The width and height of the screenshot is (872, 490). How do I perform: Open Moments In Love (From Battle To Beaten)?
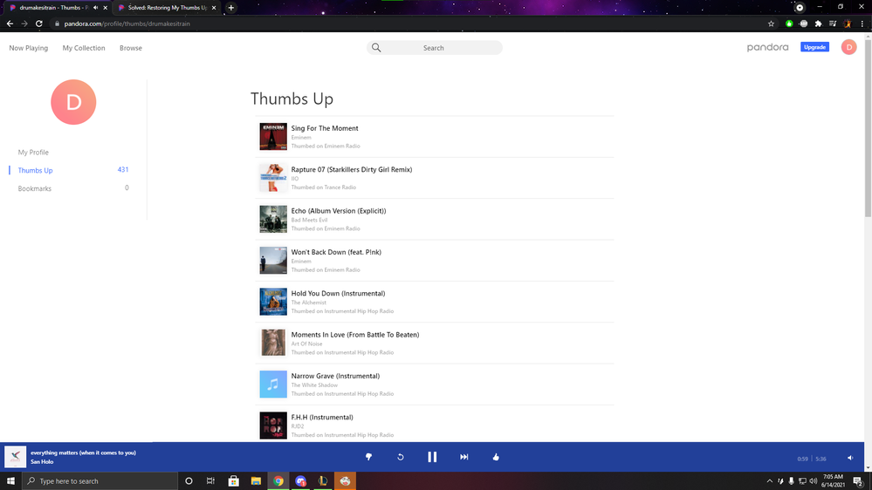(355, 335)
